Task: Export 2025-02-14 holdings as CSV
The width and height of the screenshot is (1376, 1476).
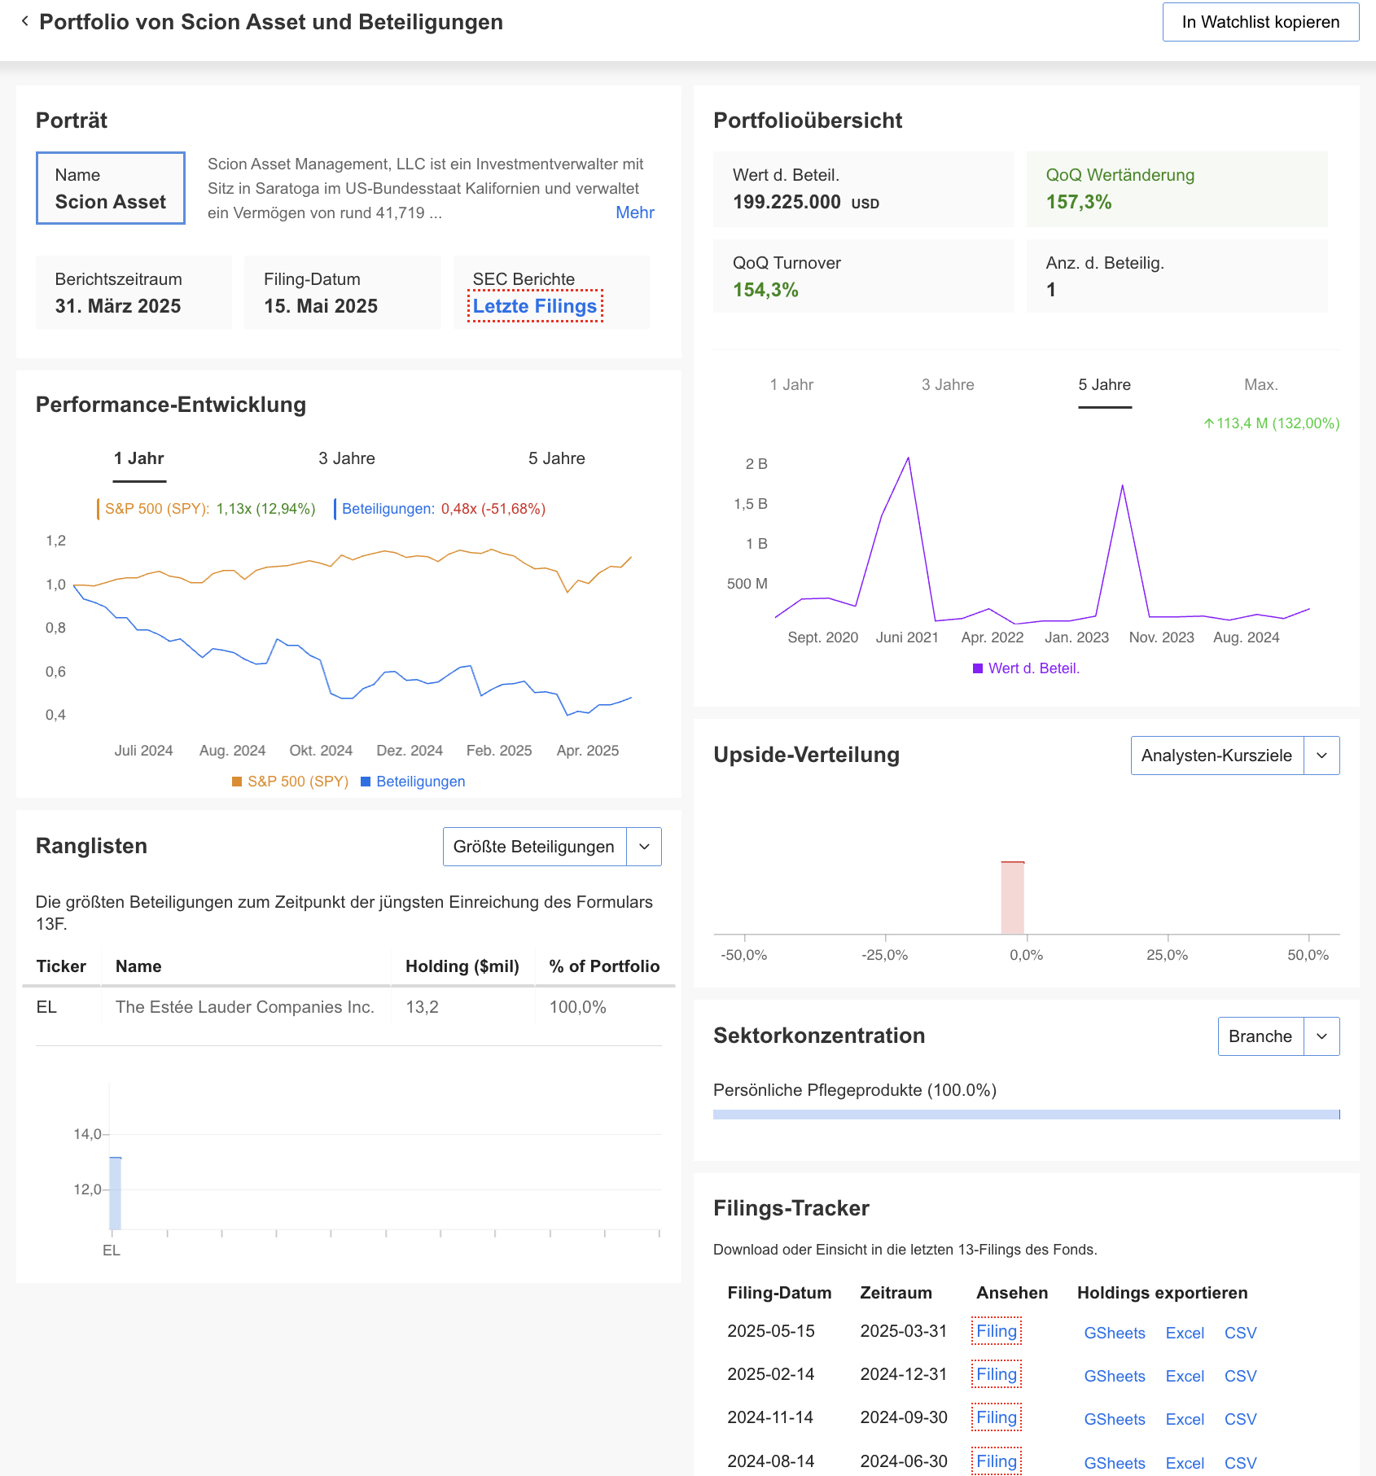Action: (x=1241, y=1376)
